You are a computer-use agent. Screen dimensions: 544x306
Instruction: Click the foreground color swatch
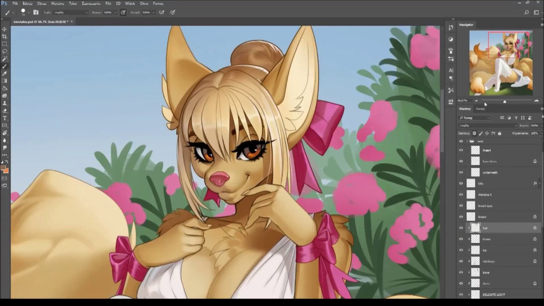tap(3, 168)
